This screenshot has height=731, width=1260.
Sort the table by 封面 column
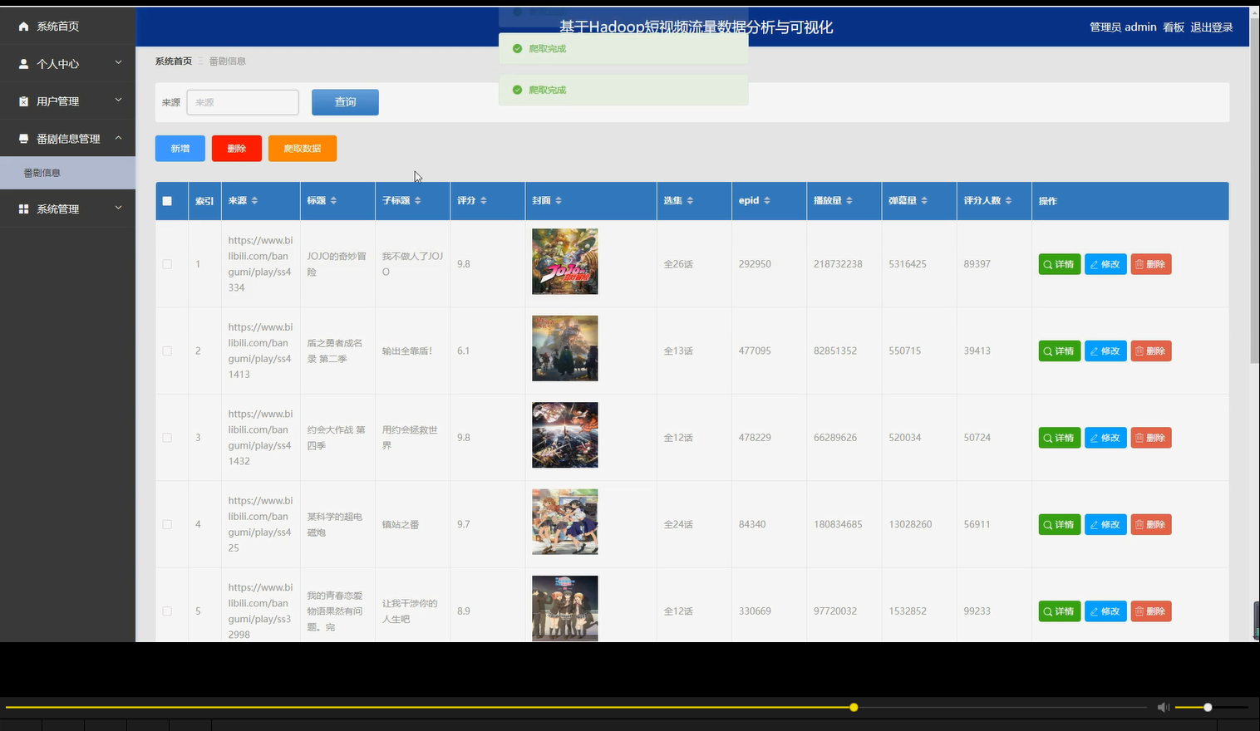coord(559,201)
